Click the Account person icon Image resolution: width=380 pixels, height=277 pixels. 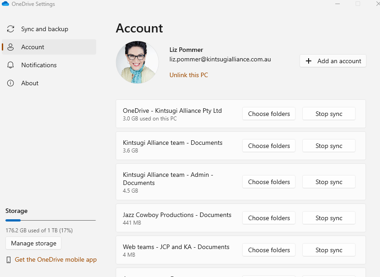[10, 47]
